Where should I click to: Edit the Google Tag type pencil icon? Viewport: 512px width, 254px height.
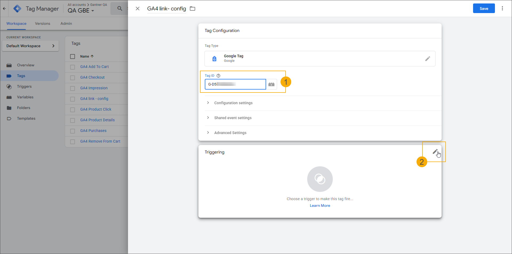point(427,59)
